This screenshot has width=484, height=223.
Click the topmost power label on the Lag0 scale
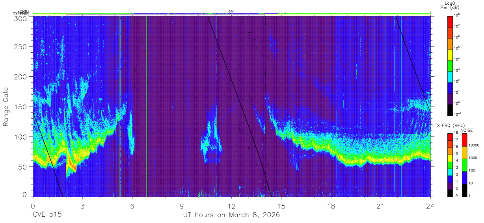point(457,15)
